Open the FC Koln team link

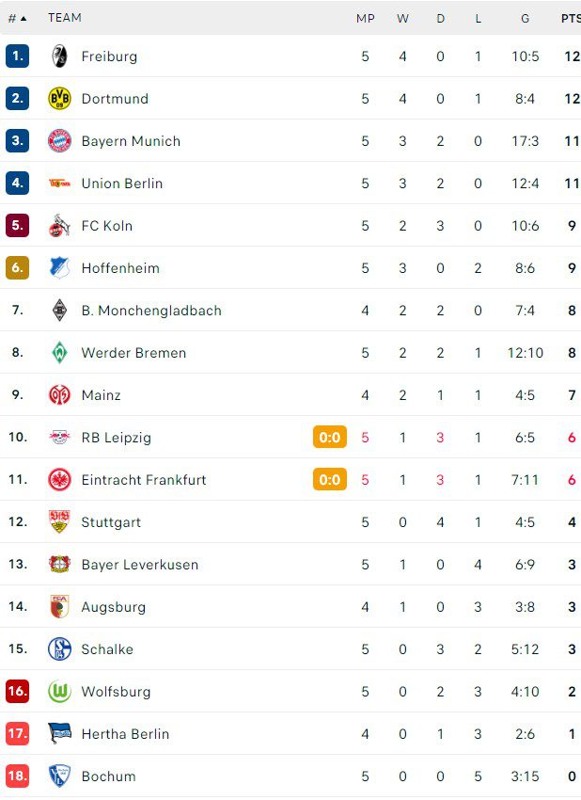(x=106, y=226)
